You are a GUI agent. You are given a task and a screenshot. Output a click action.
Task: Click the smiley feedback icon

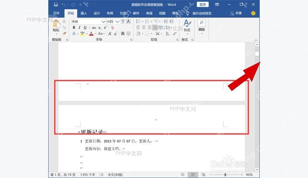click(x=253, y=13)
